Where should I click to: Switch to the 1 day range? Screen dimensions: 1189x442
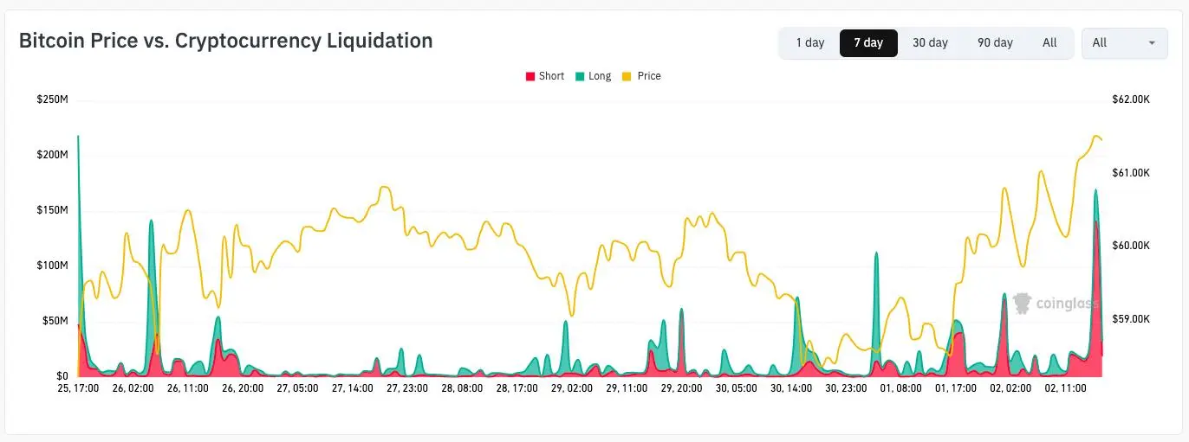tap(810, 42)
